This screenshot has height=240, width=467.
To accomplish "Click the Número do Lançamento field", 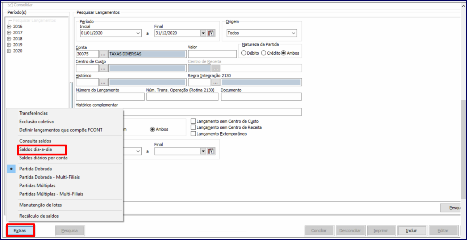I will (x=111, y=97).
